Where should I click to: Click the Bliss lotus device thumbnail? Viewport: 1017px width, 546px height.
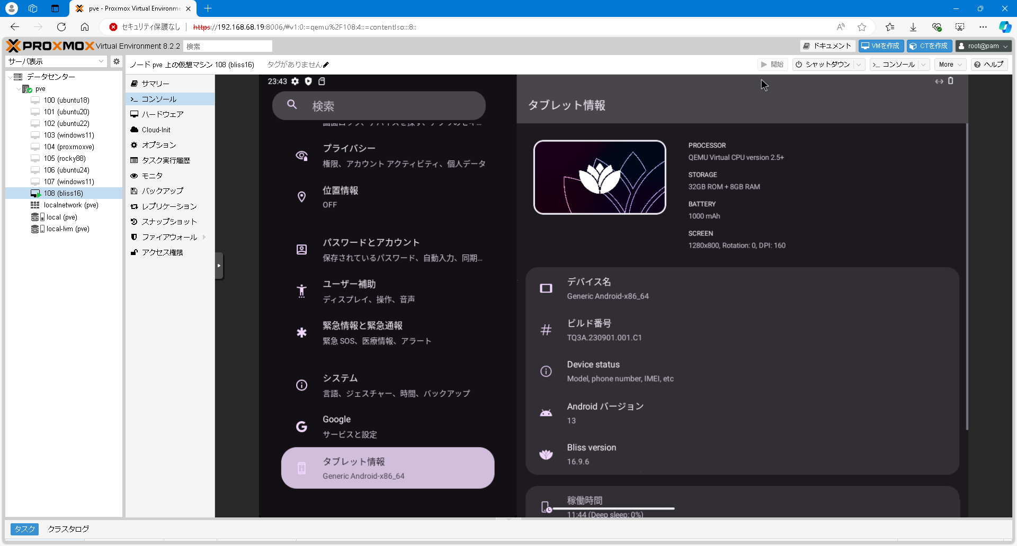[600, 177]
